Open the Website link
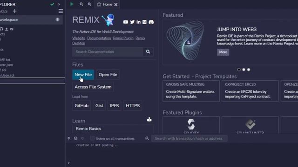Screen dimensions: 298x167 coord(79,38)
